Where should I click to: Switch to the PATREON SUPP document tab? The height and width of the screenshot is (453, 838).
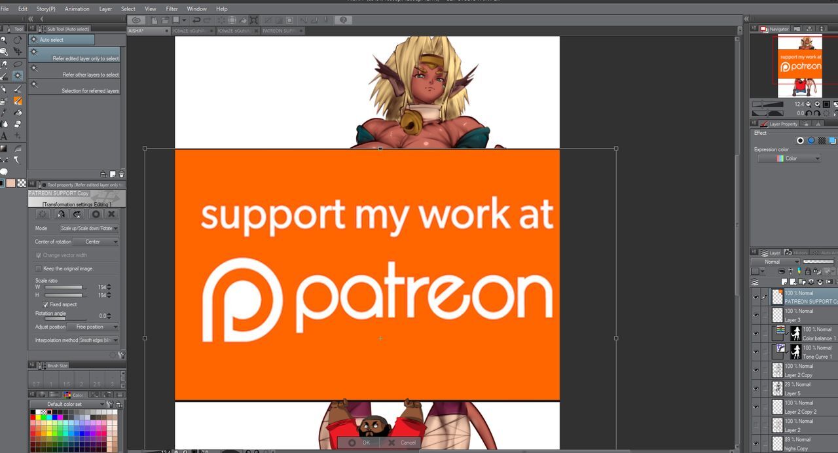point(278,31)
